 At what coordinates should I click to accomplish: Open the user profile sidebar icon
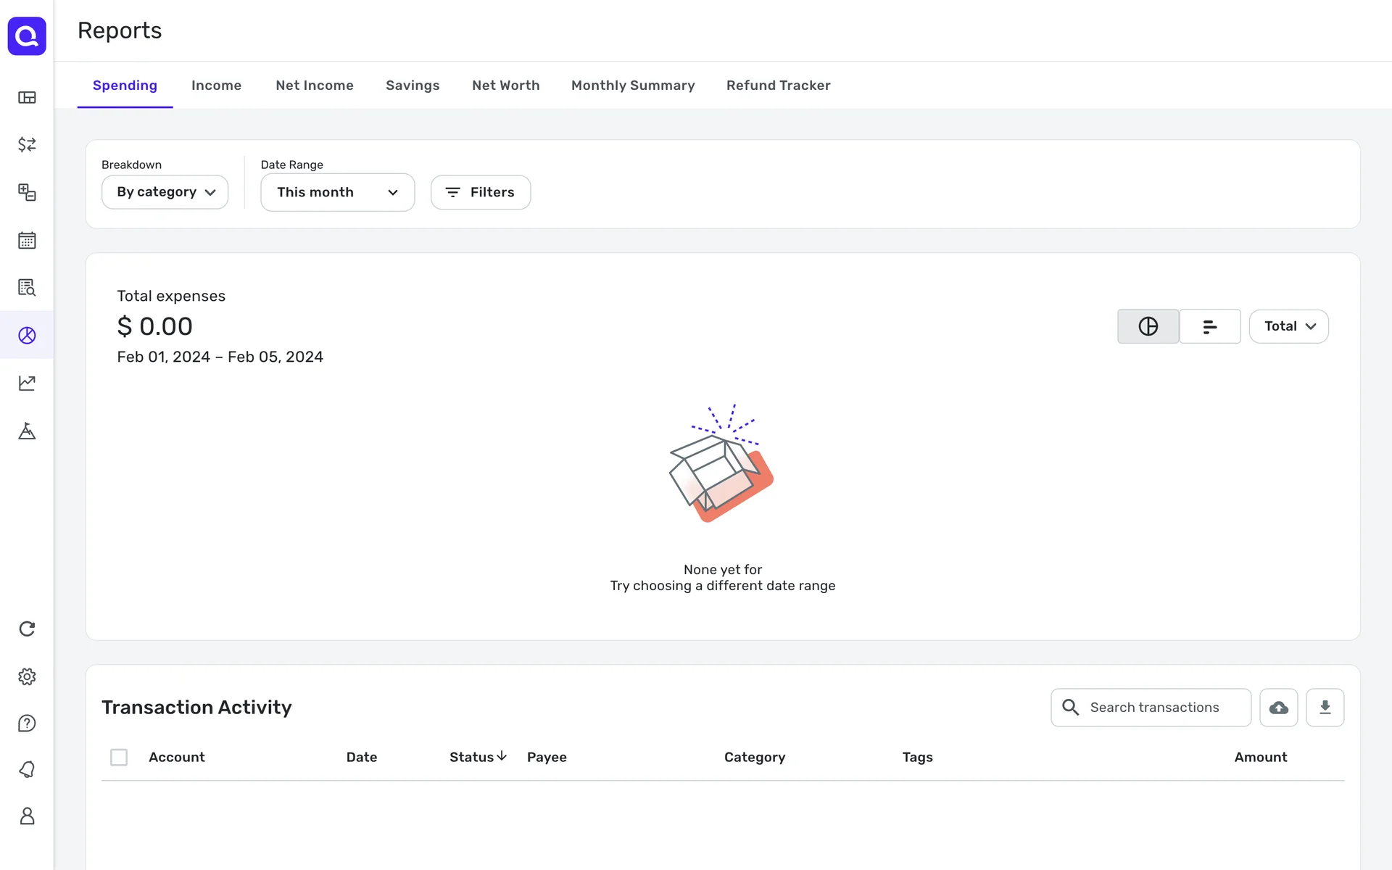click(x=27, y=816)
